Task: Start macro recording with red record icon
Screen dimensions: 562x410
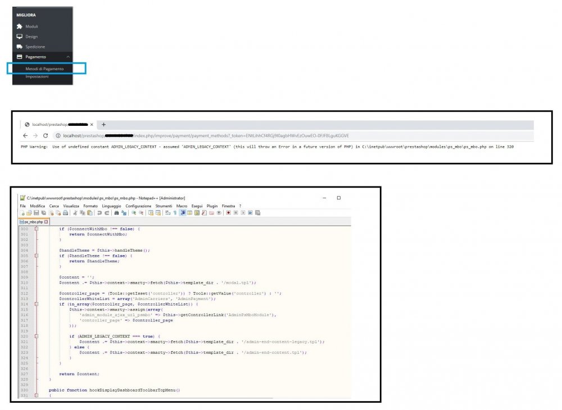Action: [x=228, y=213]
